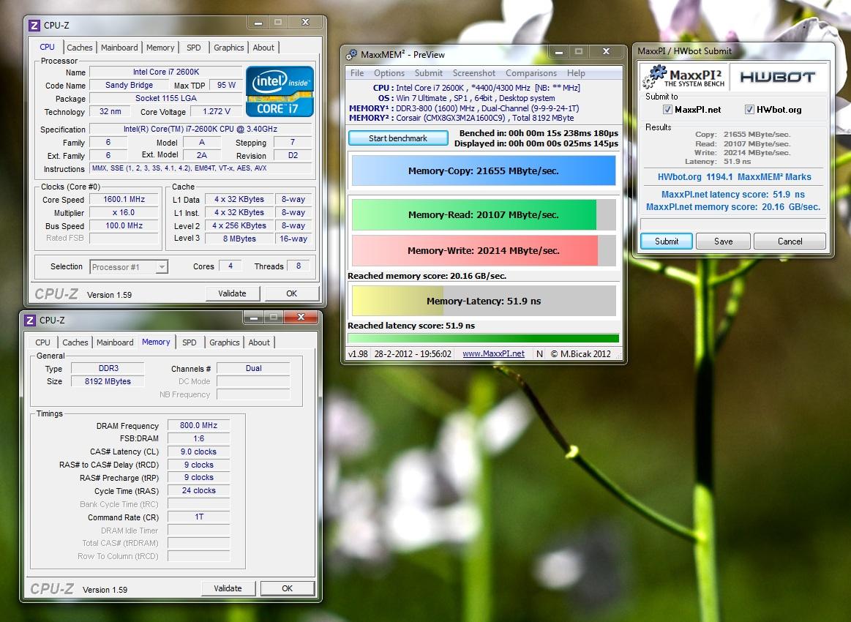
Task: Select Memory tab in bottom CPU-Z window
Action: point(156,342)
